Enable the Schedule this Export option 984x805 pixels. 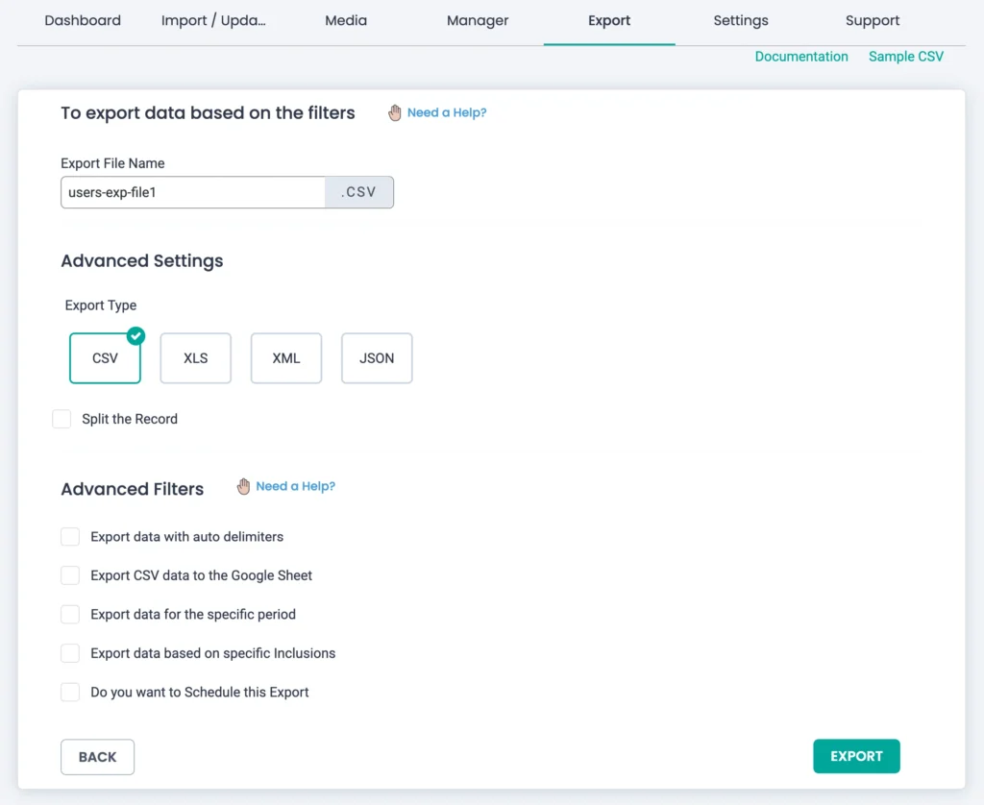click(x=70, y=692)
